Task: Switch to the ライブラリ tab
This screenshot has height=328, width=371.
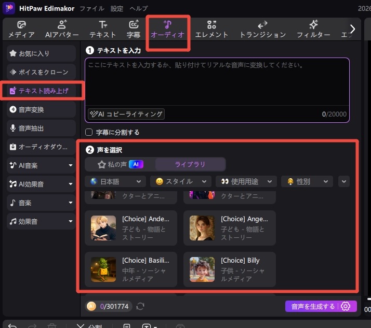Action: point(190,164)
